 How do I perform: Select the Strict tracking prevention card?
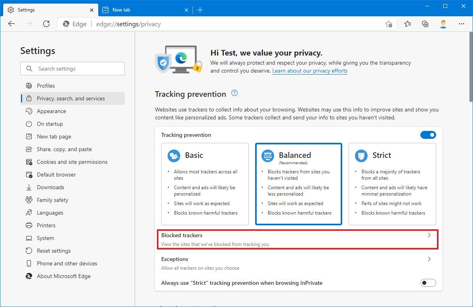click(x=392, y=184)
